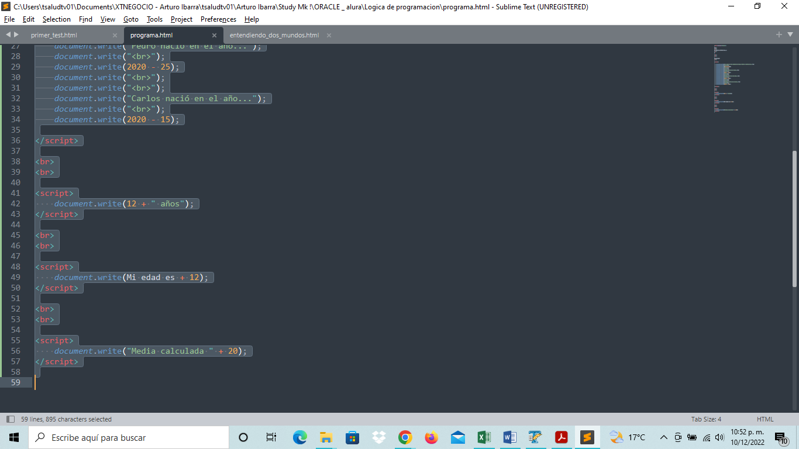799x449 pixels.
Task: Toggle the side bar icon in status bar
Action: [10, 419]
